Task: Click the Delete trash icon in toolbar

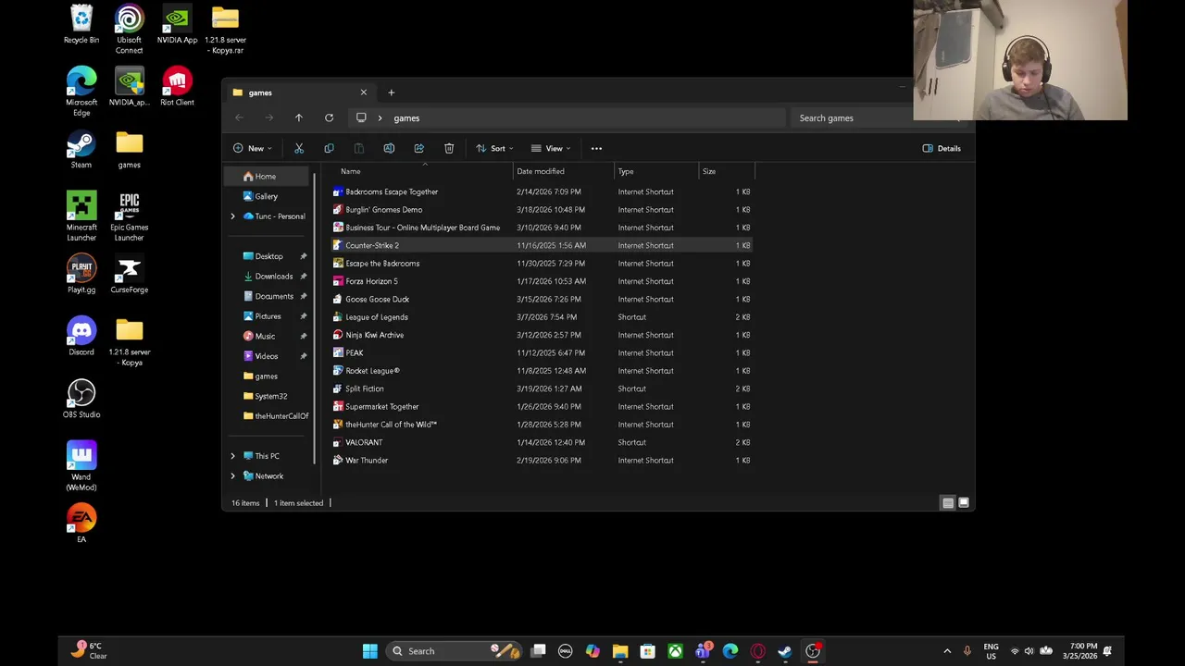Action: (x=449, y=148)
